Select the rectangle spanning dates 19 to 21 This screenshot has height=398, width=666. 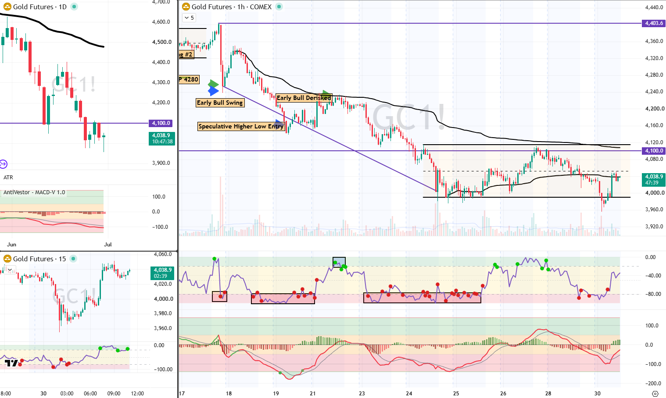click(x=283, y=299)
